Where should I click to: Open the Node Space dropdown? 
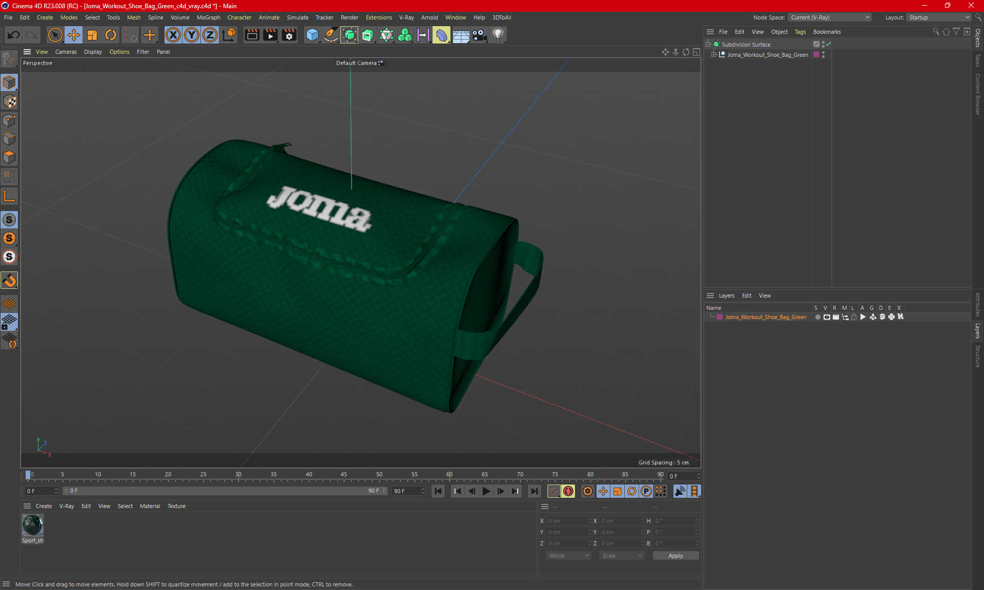[830, 17]
